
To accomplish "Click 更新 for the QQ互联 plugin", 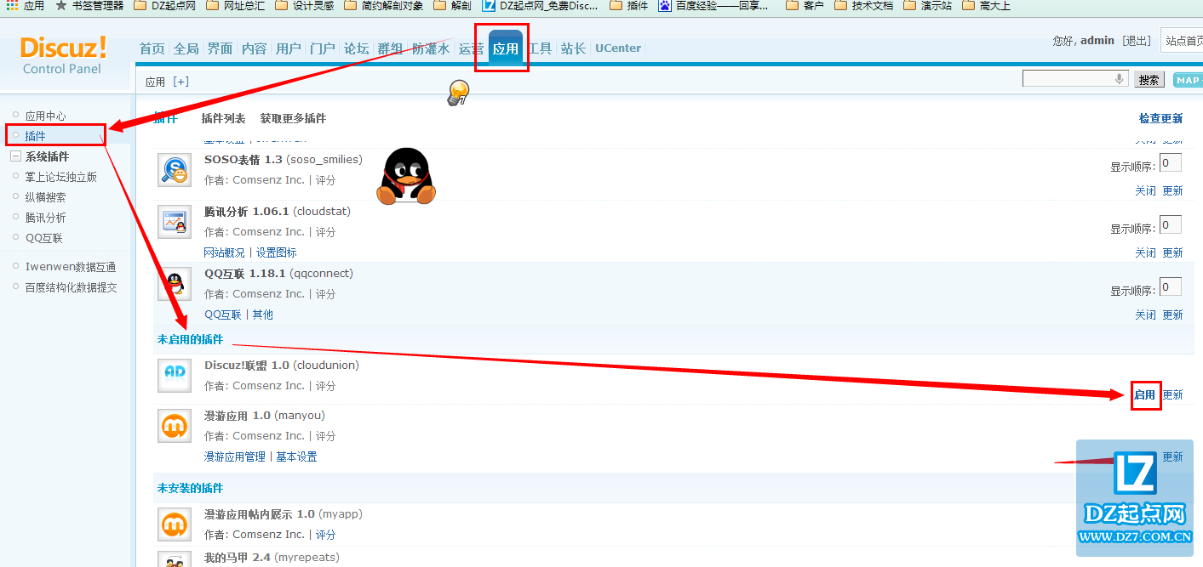I will [x=1172, y=315].
